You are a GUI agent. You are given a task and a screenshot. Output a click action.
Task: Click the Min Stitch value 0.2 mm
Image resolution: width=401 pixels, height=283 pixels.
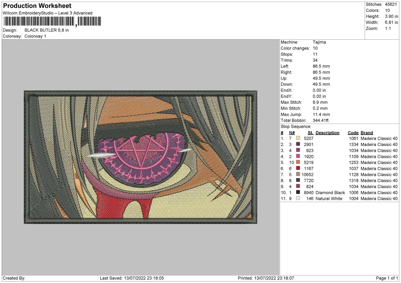(x=320, y=108)
